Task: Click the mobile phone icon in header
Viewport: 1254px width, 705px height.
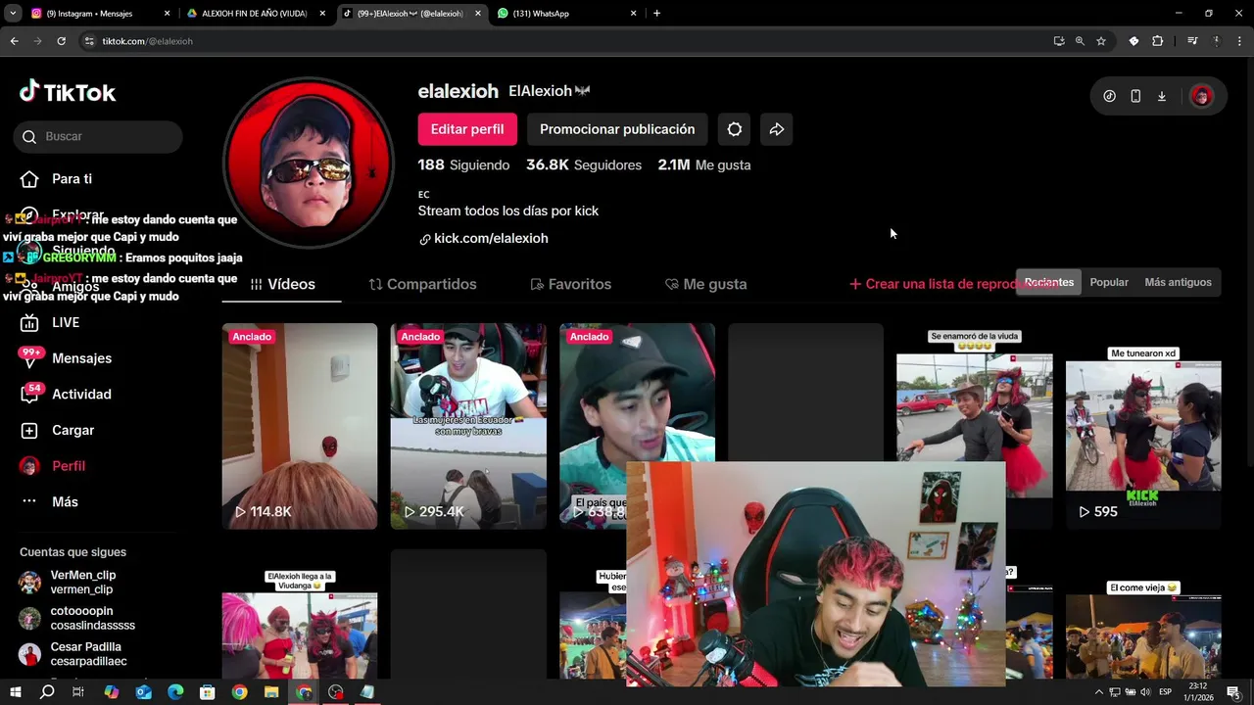Action: point(1135,96)
